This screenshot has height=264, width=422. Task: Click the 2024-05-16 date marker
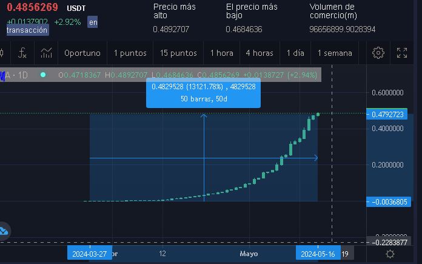(318, 254)
